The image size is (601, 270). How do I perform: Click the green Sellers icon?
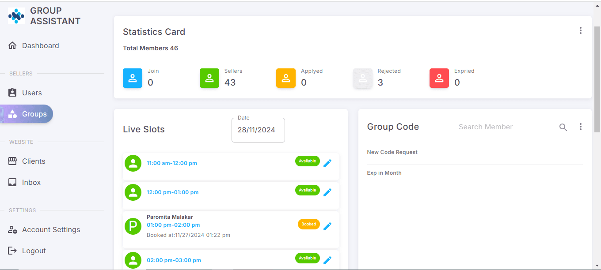tap(209, 78)
